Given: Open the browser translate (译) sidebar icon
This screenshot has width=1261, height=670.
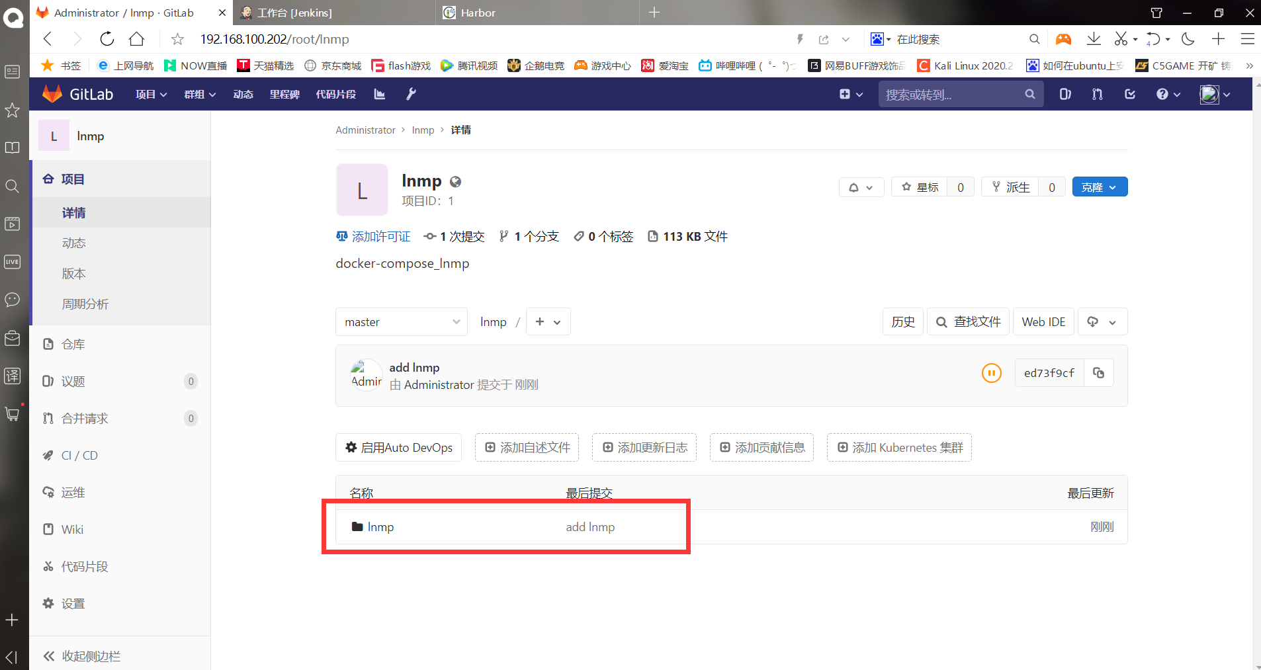Looking at the screenshot, I should coord(13,376).
